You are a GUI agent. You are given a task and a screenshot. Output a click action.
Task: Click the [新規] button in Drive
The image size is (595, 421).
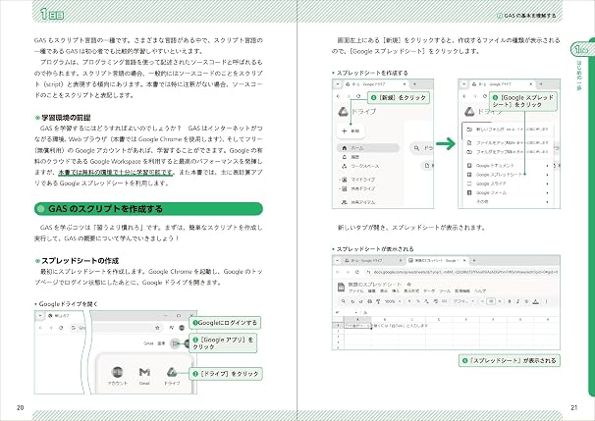point(351,131)
